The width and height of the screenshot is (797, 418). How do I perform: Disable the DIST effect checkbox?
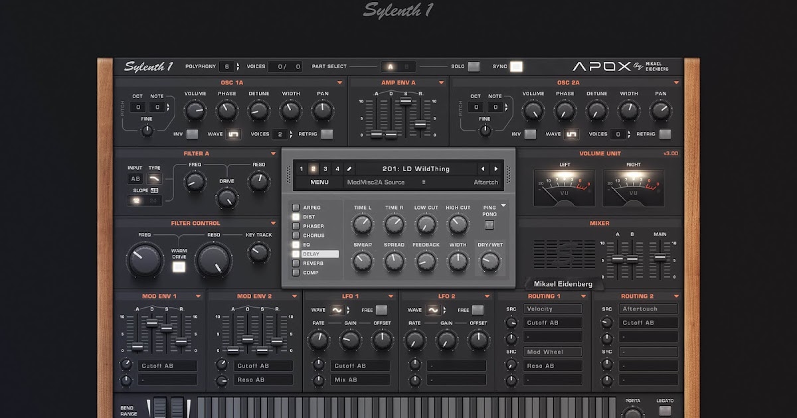pyautogui.click(x=296, y=217)
